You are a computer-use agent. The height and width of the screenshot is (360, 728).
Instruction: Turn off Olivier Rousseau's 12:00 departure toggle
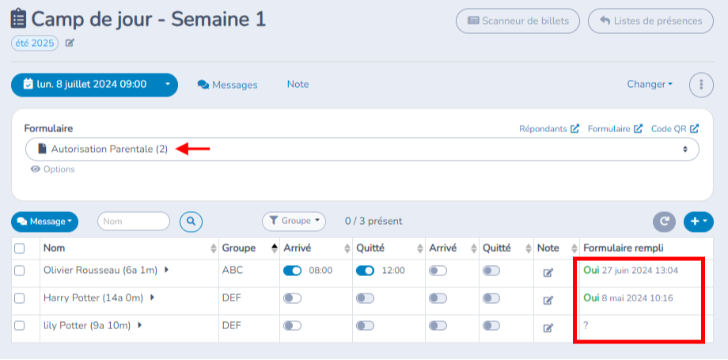point(366,271)
